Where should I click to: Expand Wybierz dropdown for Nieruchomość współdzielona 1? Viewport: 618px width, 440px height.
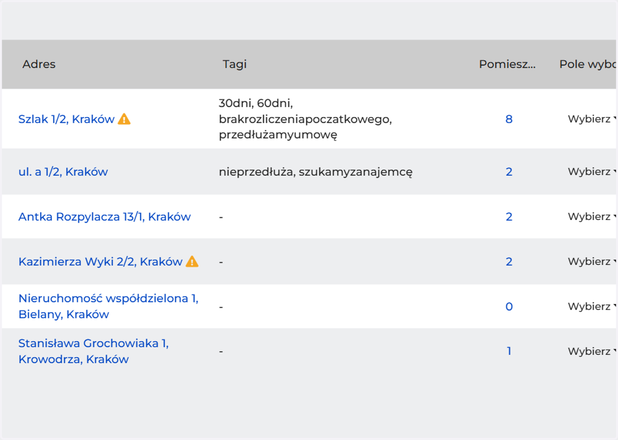(592, 306)
